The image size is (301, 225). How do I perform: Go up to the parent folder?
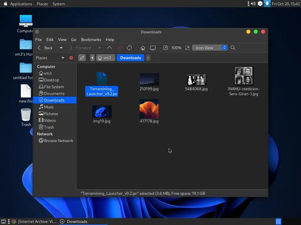[x=109, y=48]
